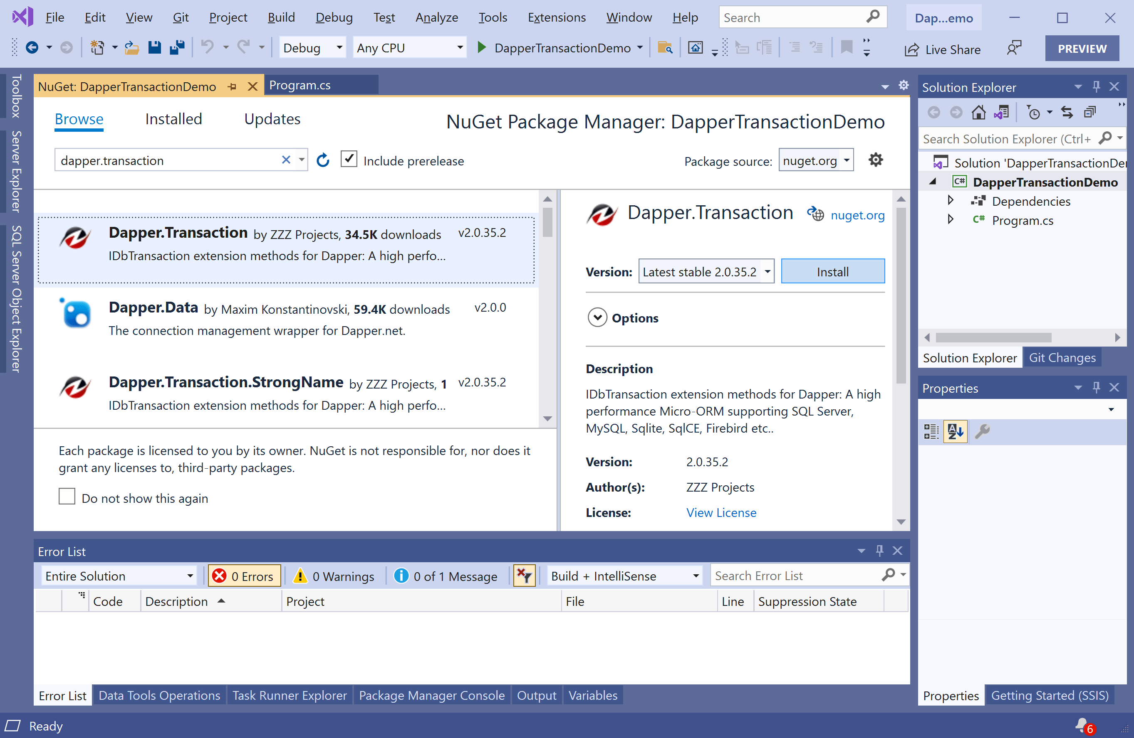Collapse the Options section in package details

[597, 317]
